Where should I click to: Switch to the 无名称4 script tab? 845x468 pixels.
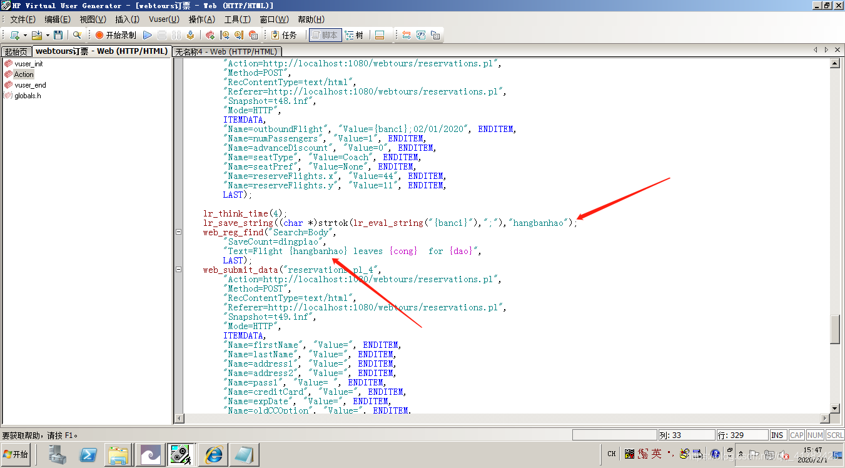(x=226, y=52)
